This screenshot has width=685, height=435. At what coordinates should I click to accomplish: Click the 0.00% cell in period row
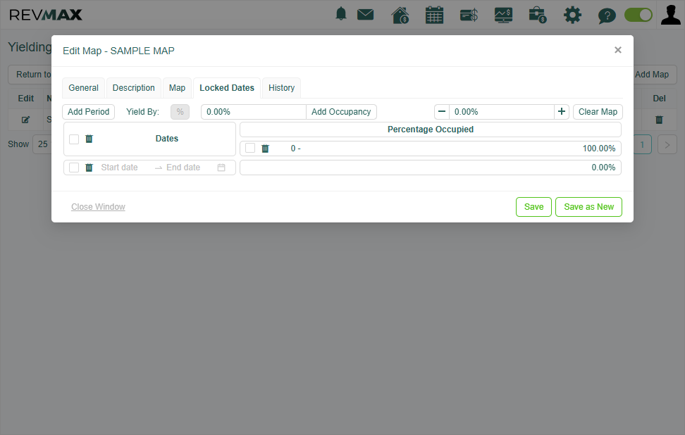(431, 168)
